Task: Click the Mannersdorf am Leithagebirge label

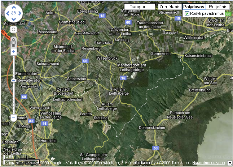Action: (132, 68)
